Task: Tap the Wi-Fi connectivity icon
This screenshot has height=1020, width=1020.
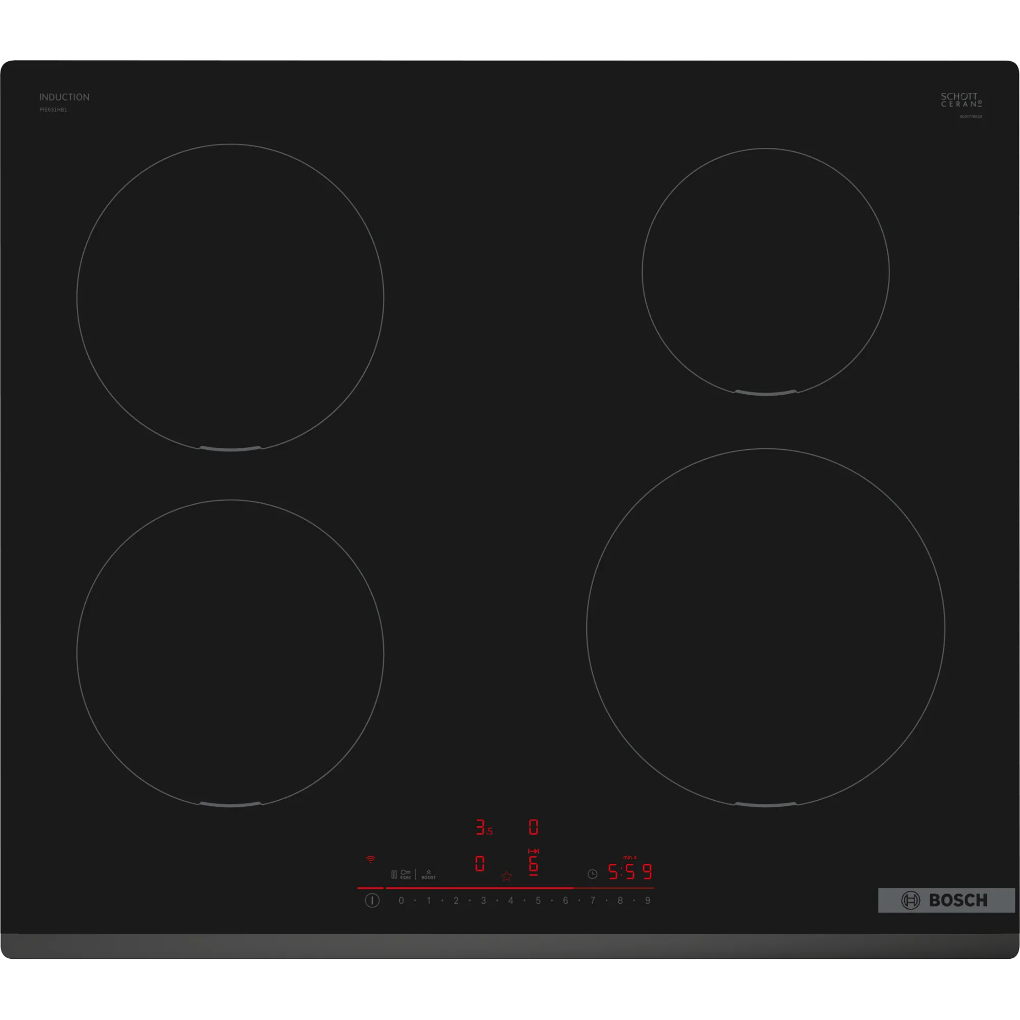Action: point(371,860)
